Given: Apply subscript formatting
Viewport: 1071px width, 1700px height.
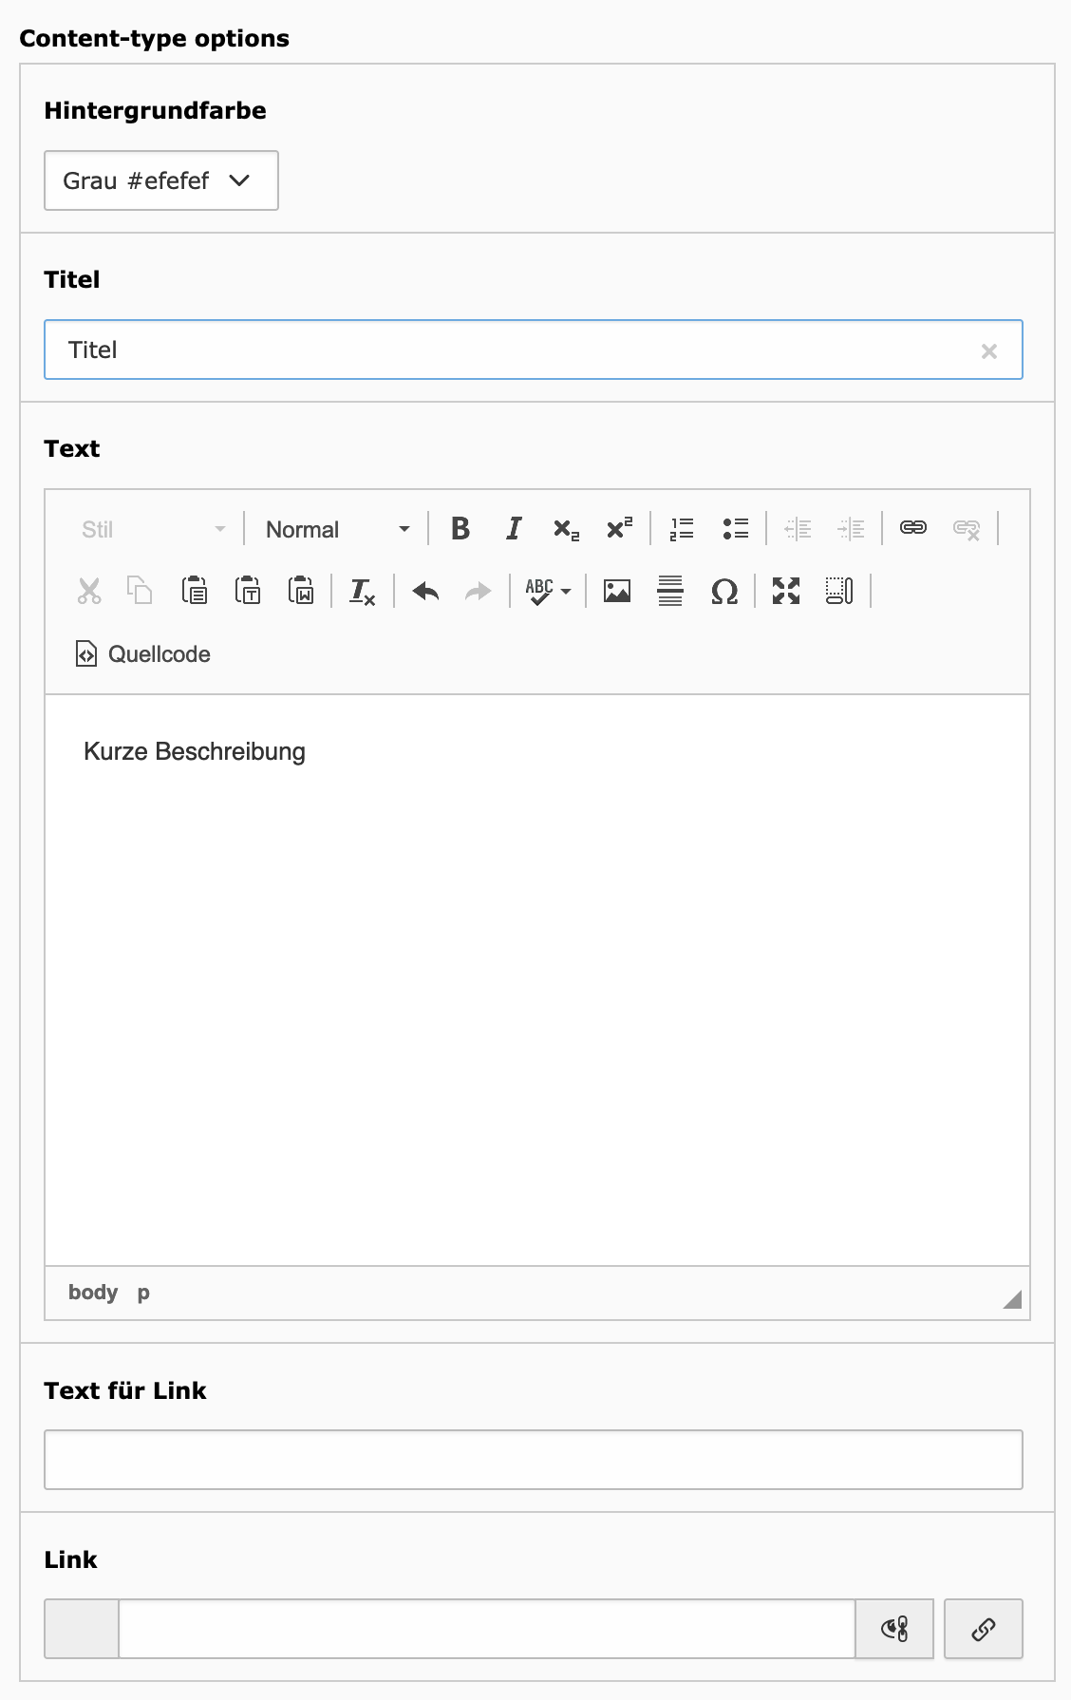Looking at the screenshot, I should 566,529.
